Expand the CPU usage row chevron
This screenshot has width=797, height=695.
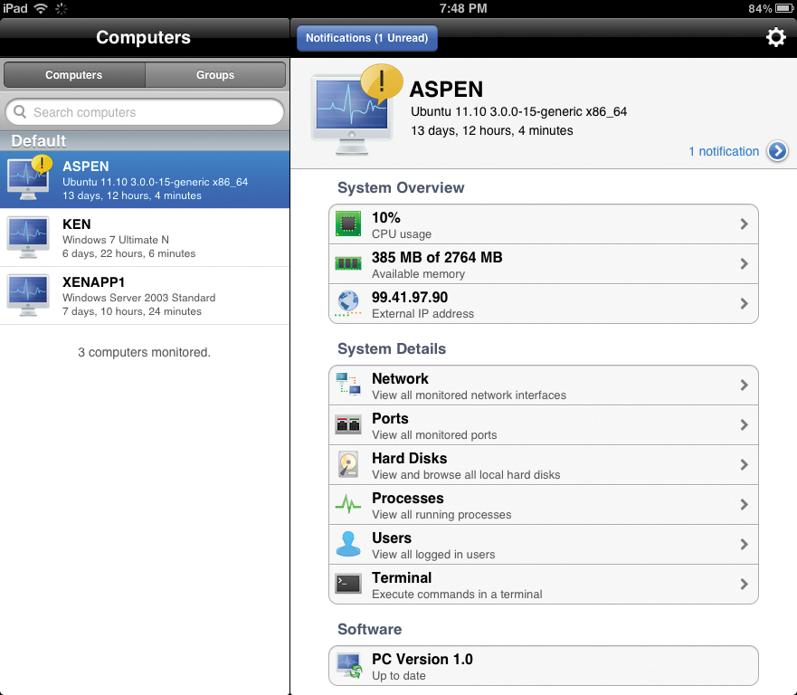coord(745,224)
